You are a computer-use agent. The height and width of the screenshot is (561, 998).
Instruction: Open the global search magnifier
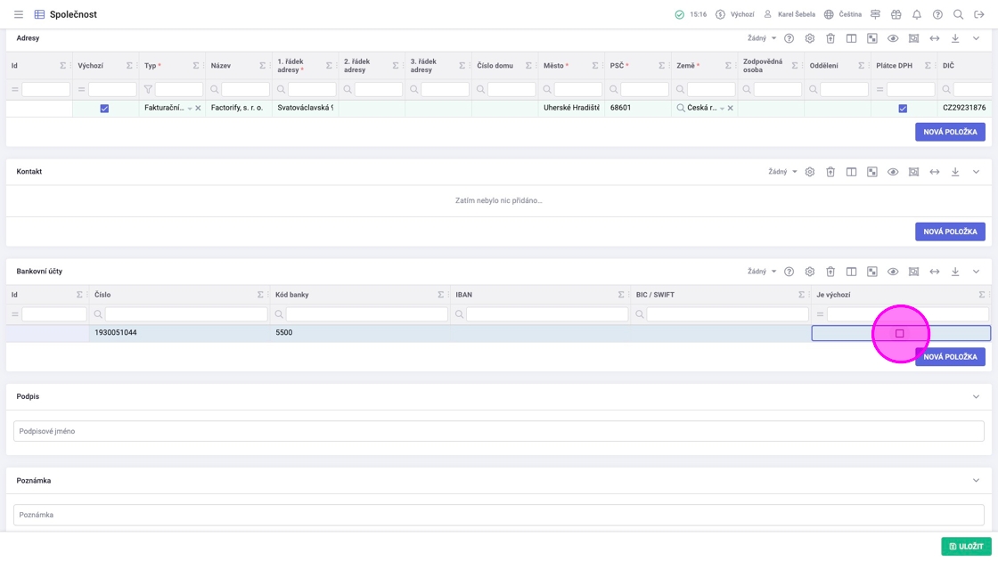(x=958, y=14)
